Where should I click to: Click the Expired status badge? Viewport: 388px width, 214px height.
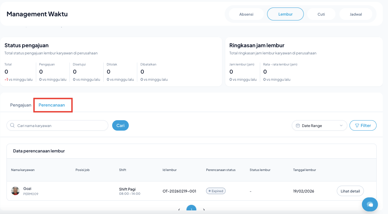click(x=216, y=191)
